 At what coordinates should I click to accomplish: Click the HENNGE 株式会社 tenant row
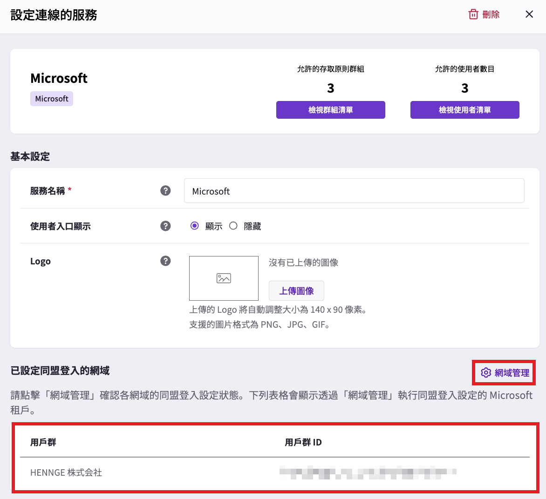click(275, 472)
